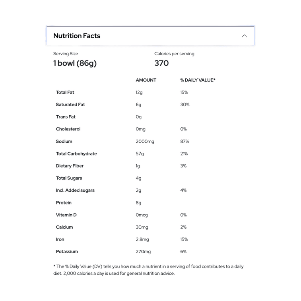The height and width of the screenshot is (301, 301).
Task: Click the Sodium 2000mg amount
Action: pyautogui.click(x=145, y=142)
